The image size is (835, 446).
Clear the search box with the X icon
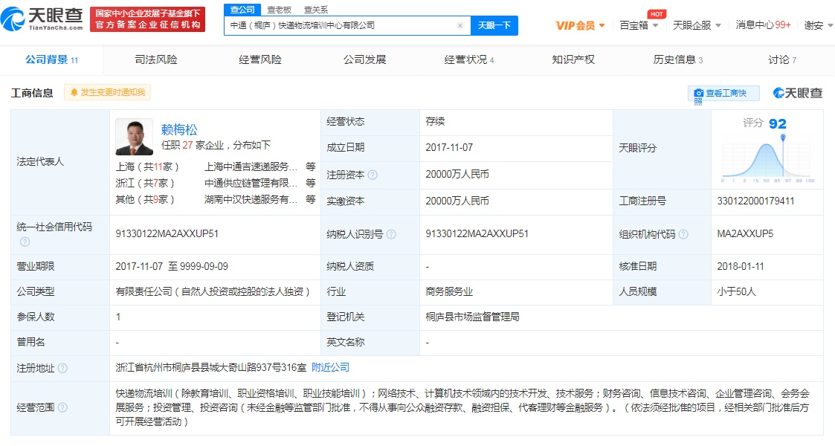(x=460, y=25)
